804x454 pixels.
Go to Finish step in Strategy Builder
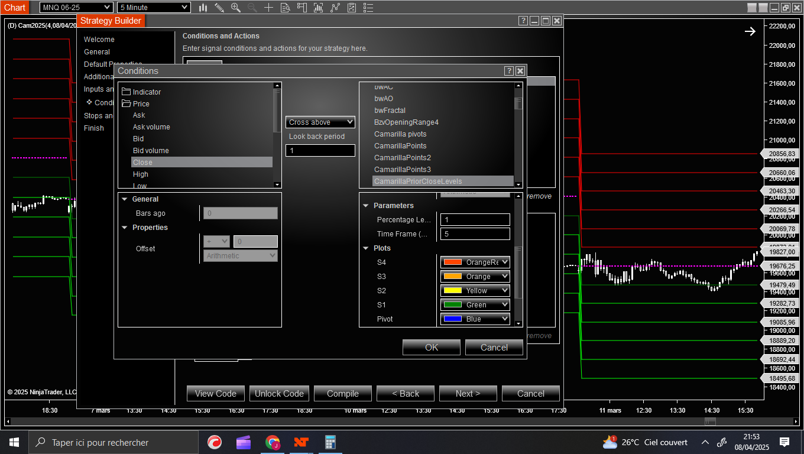click(94, 128)
